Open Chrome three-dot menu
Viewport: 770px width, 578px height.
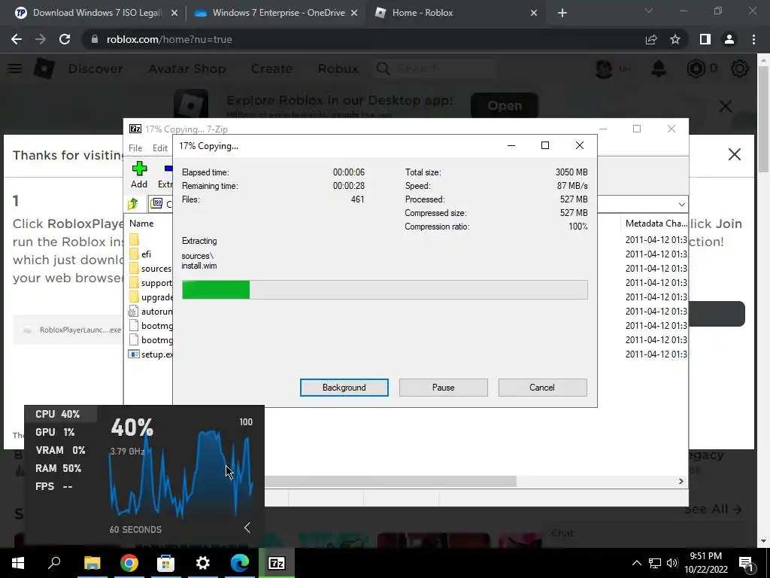point(753,39)
